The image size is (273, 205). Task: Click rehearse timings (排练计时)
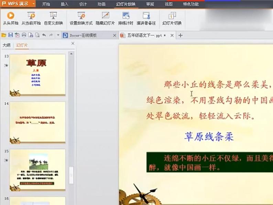click(x=125, y=18)
